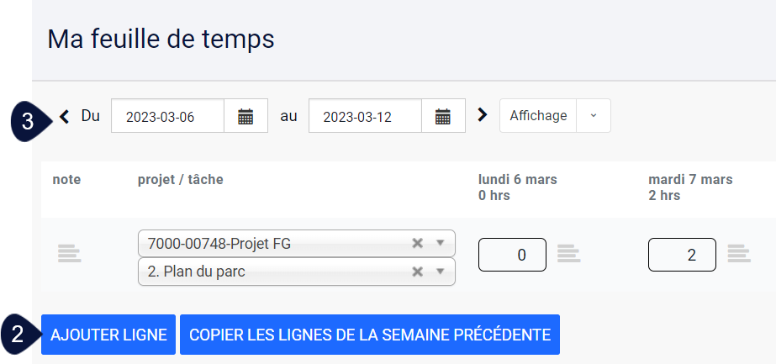Open the Affichage dropdown arrow

click(x=594, y=116)
